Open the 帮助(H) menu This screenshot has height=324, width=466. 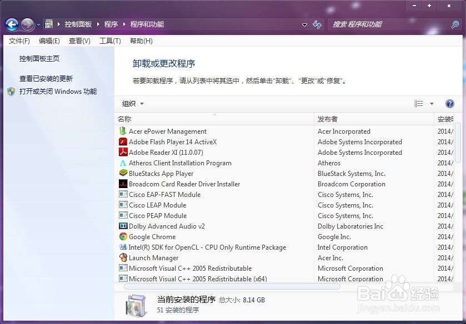(141, 41)
